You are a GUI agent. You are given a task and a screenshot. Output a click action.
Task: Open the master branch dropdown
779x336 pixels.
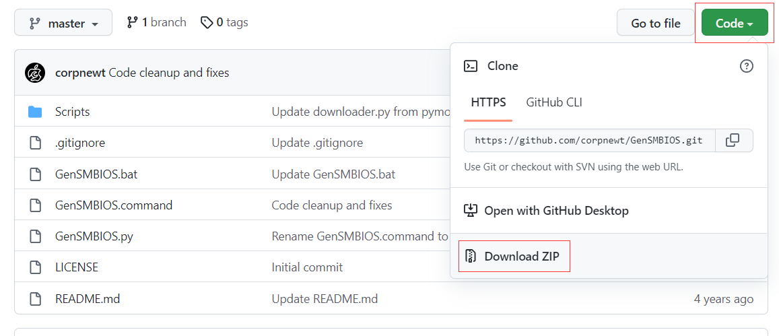point(63,24)
